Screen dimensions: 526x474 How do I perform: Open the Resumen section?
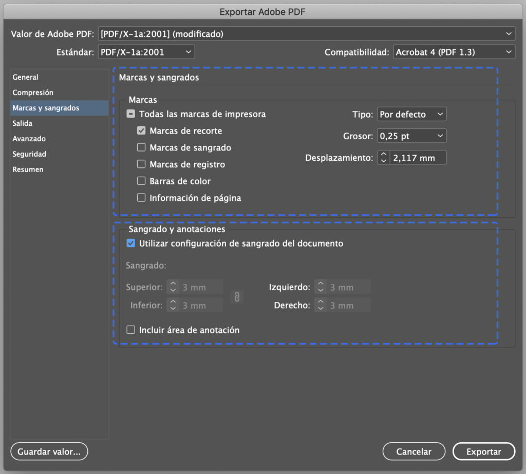click(x=59, y=170)
